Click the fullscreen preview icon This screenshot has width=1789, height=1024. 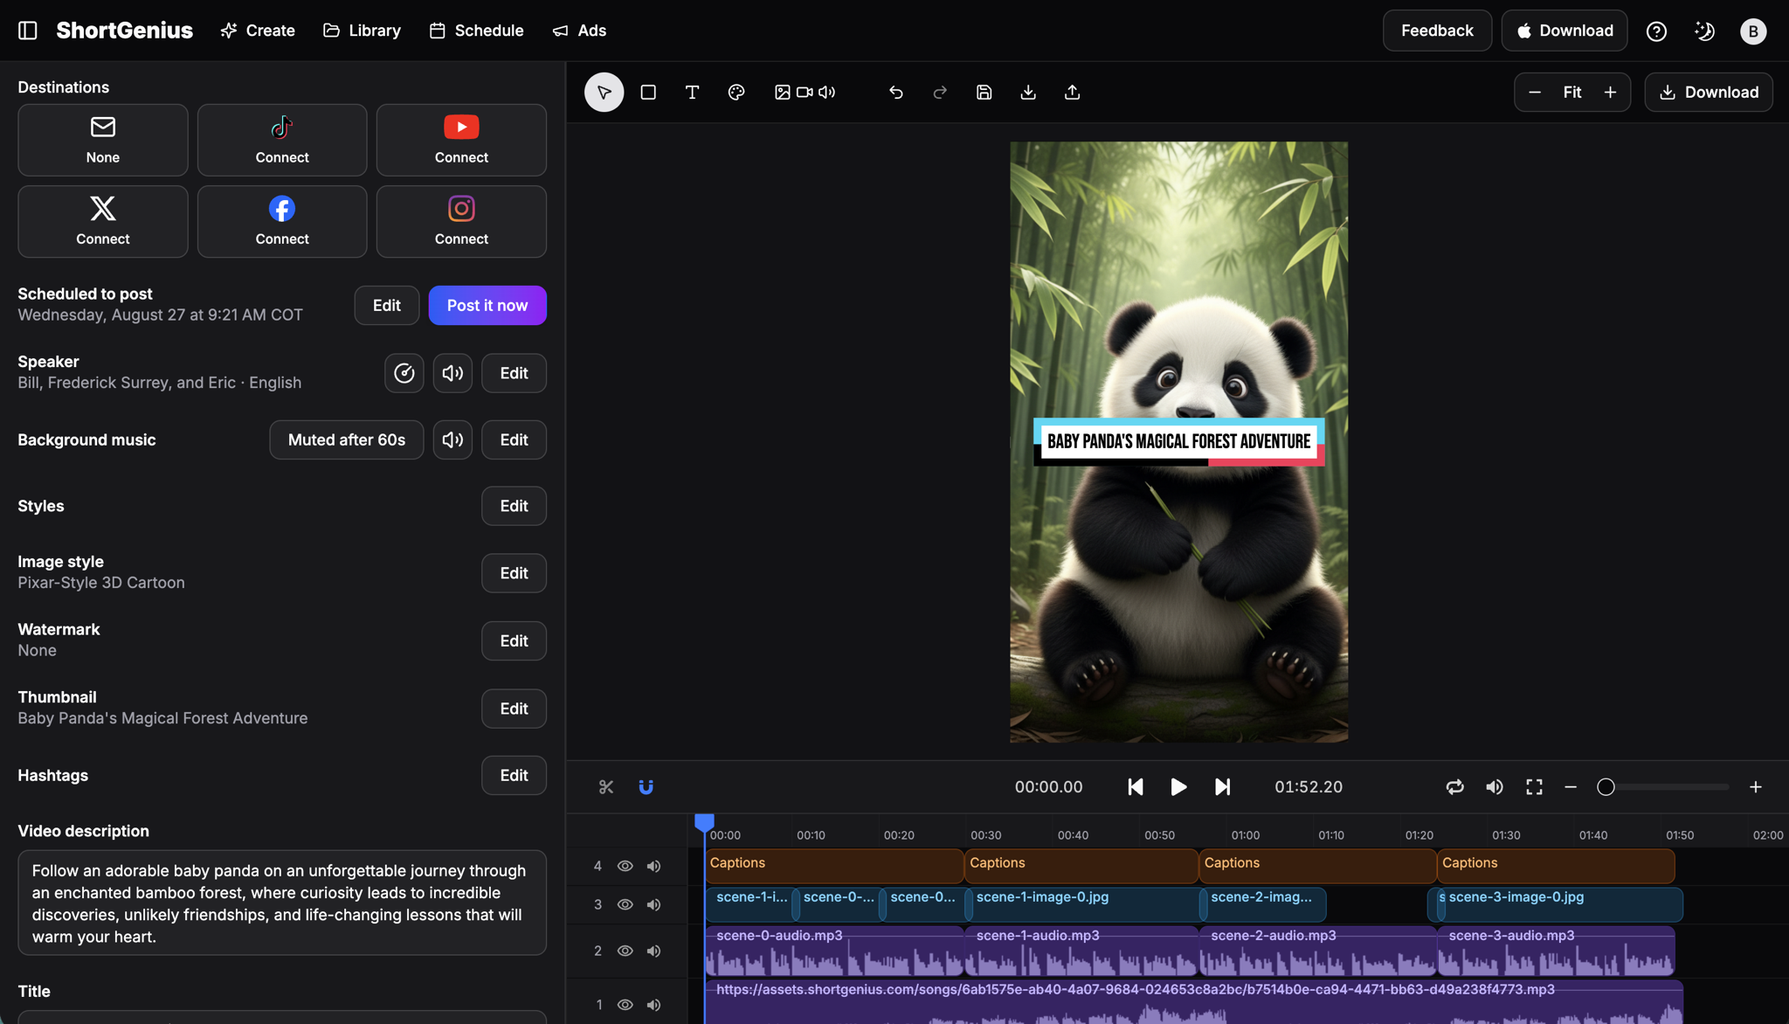[x=1533, y=787]
